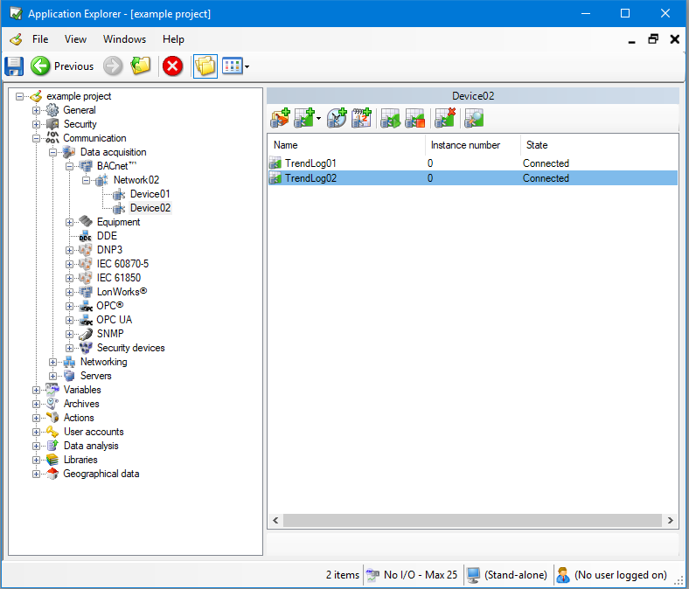Viewport: 689px width, 589px height.
Task: Open the File menu
Action: (40, 39)
